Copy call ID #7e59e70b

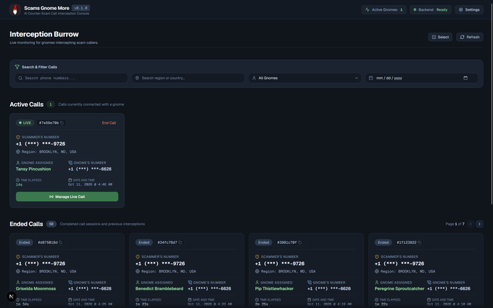pos(62,123)
